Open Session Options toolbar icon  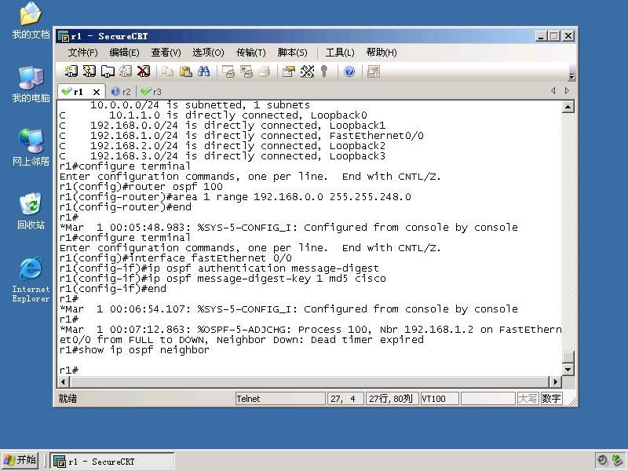tap(288, 71)
